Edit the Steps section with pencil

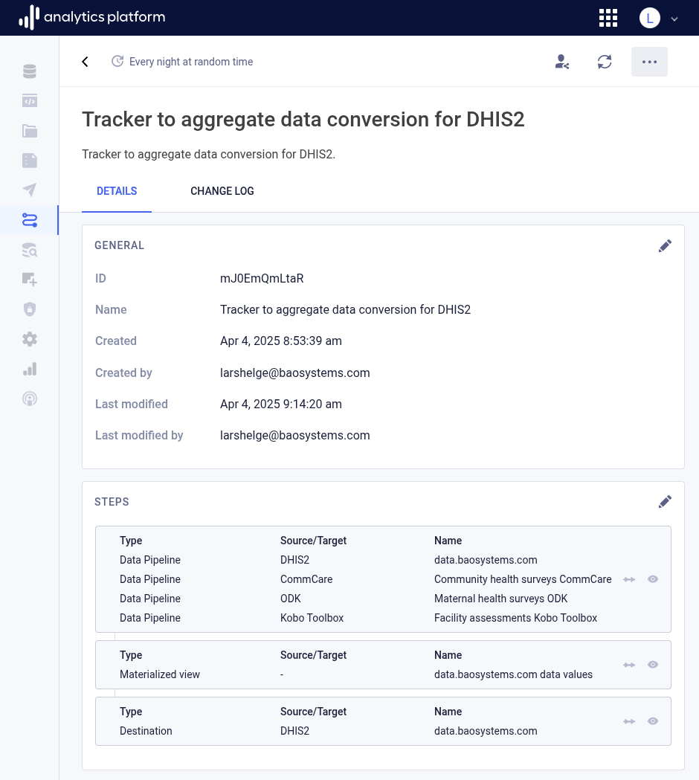[665, 501]
